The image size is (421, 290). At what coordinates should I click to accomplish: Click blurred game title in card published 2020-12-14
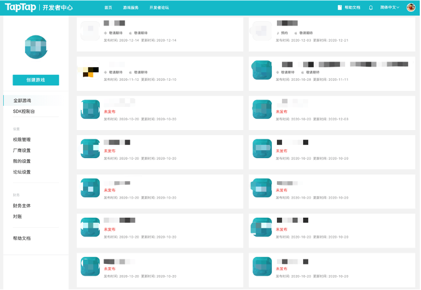click(114, 23)
